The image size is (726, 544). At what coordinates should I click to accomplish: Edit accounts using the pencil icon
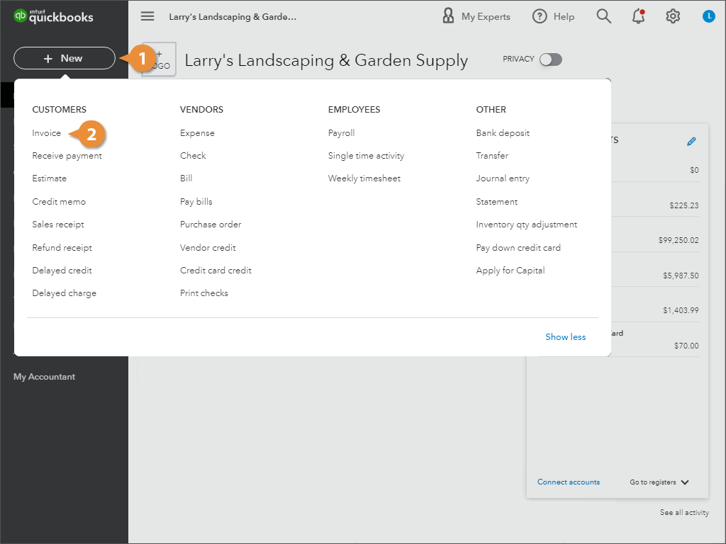(691, 141)
